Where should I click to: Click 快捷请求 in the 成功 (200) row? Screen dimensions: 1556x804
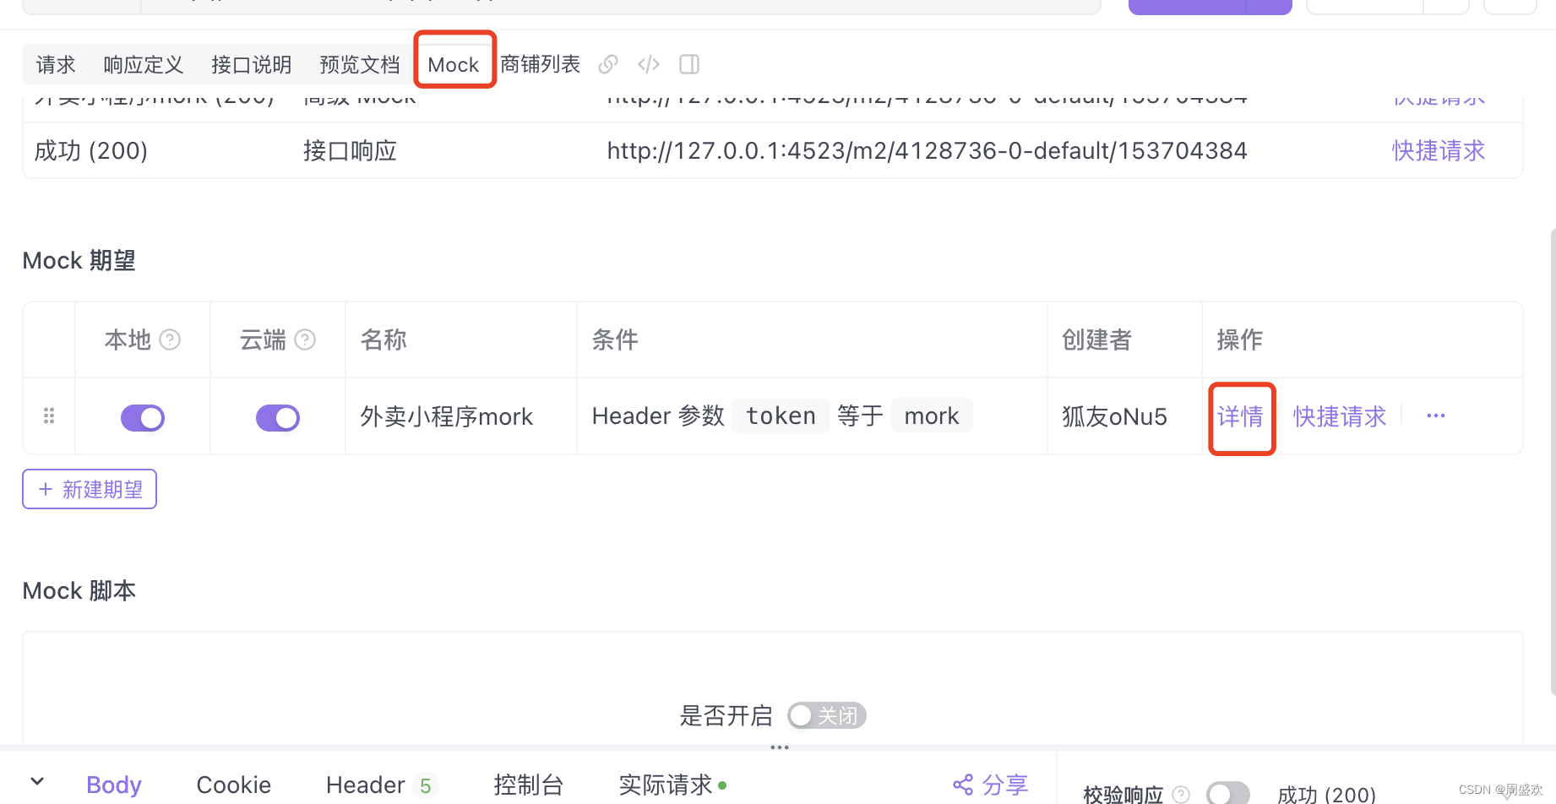click(1438, 150)
